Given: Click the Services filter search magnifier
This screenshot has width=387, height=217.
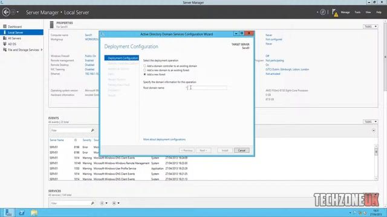Looking at the screenshot, I should (93, 203).
